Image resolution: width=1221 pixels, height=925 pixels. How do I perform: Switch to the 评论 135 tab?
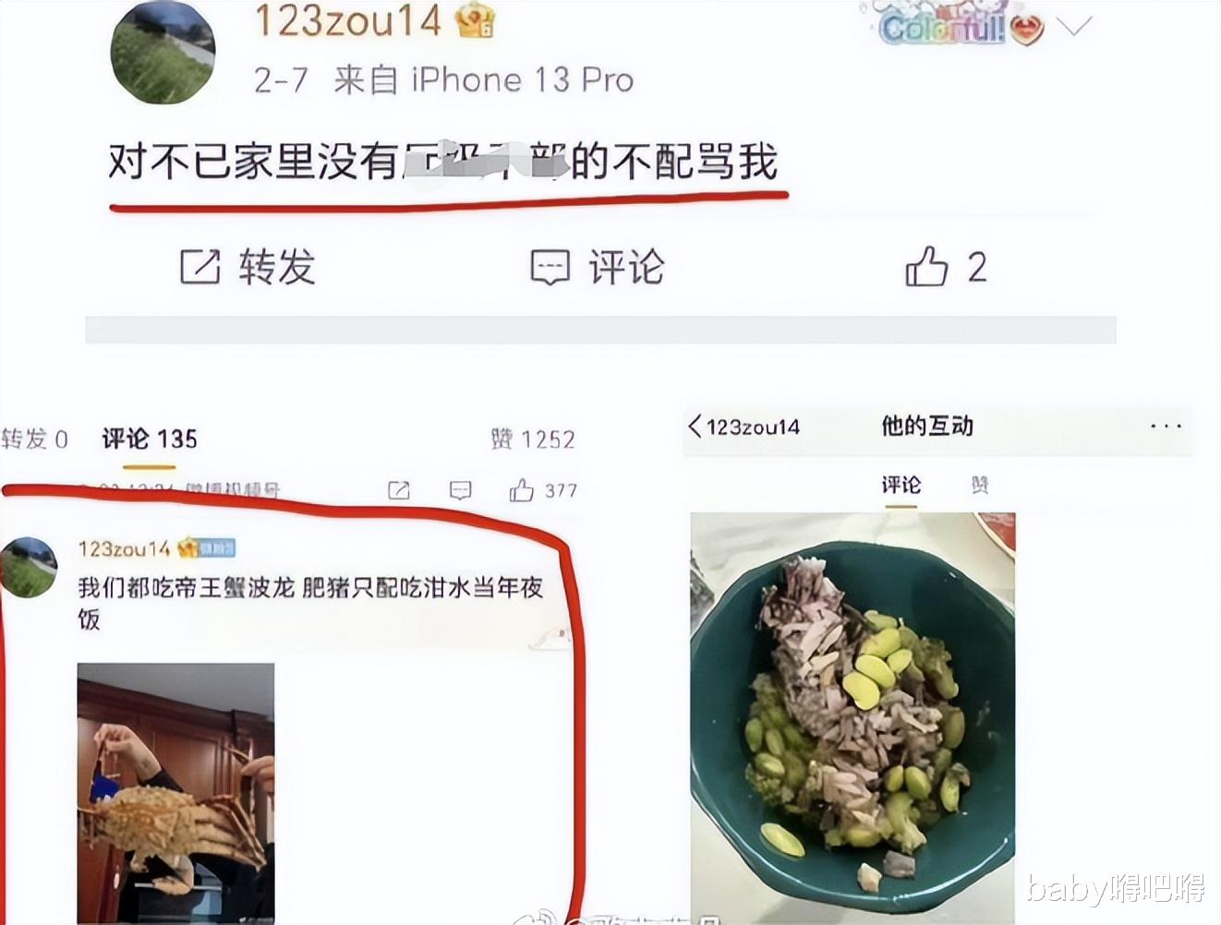coord(150,439)
